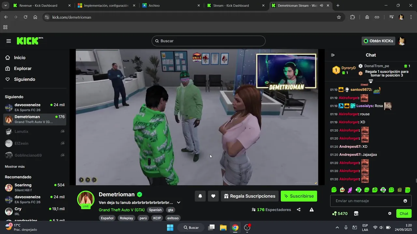The width and height of the screenshot is (417, 234).
Task: Click the Suscribirse button
Action: point(299,196)
